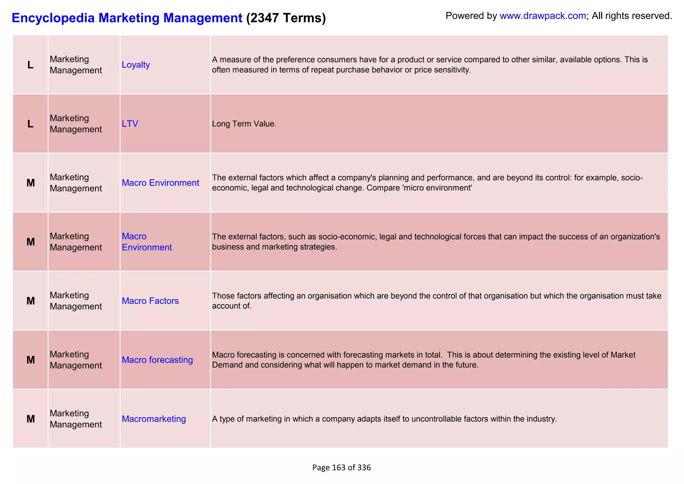Click definition about organization's business and marketing strategies

coord(436,242)
